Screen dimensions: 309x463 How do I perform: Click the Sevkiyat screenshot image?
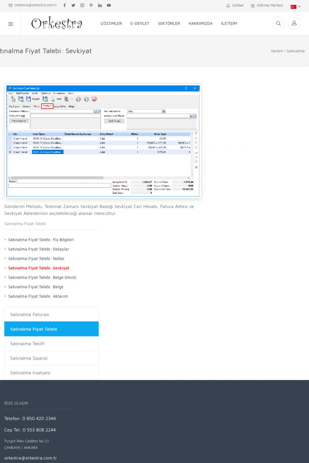tap(103, 141)
